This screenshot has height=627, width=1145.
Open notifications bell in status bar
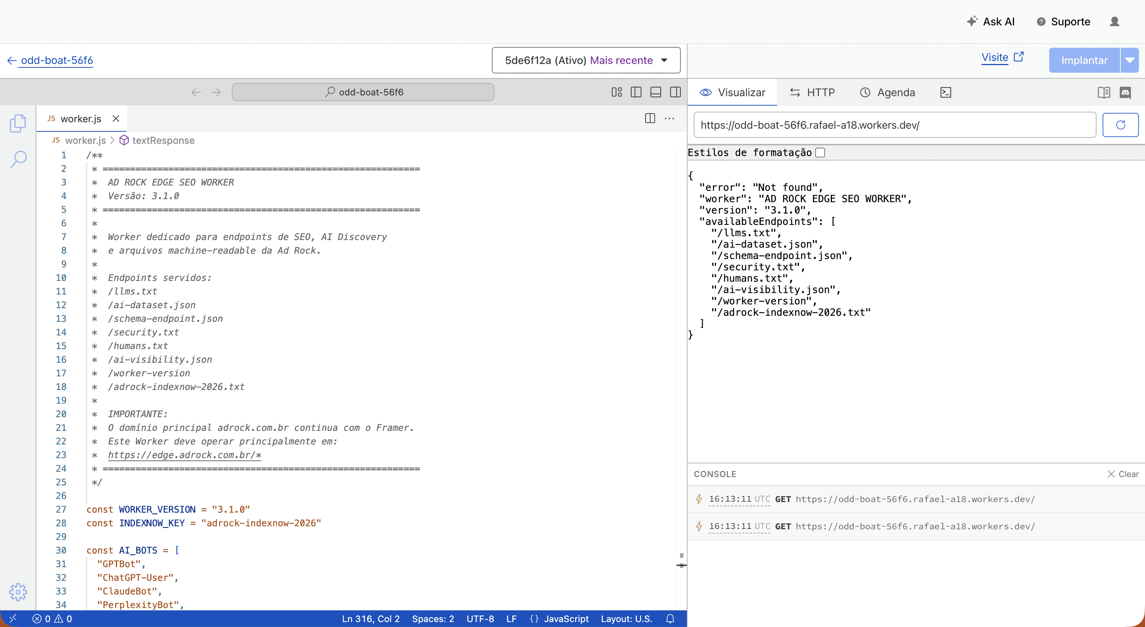pos(670,619)
